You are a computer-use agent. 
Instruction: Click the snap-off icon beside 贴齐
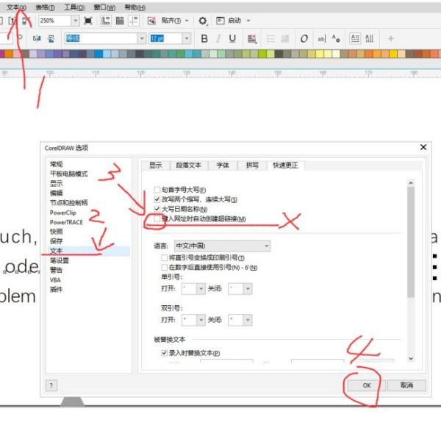(x=151, y=21)
